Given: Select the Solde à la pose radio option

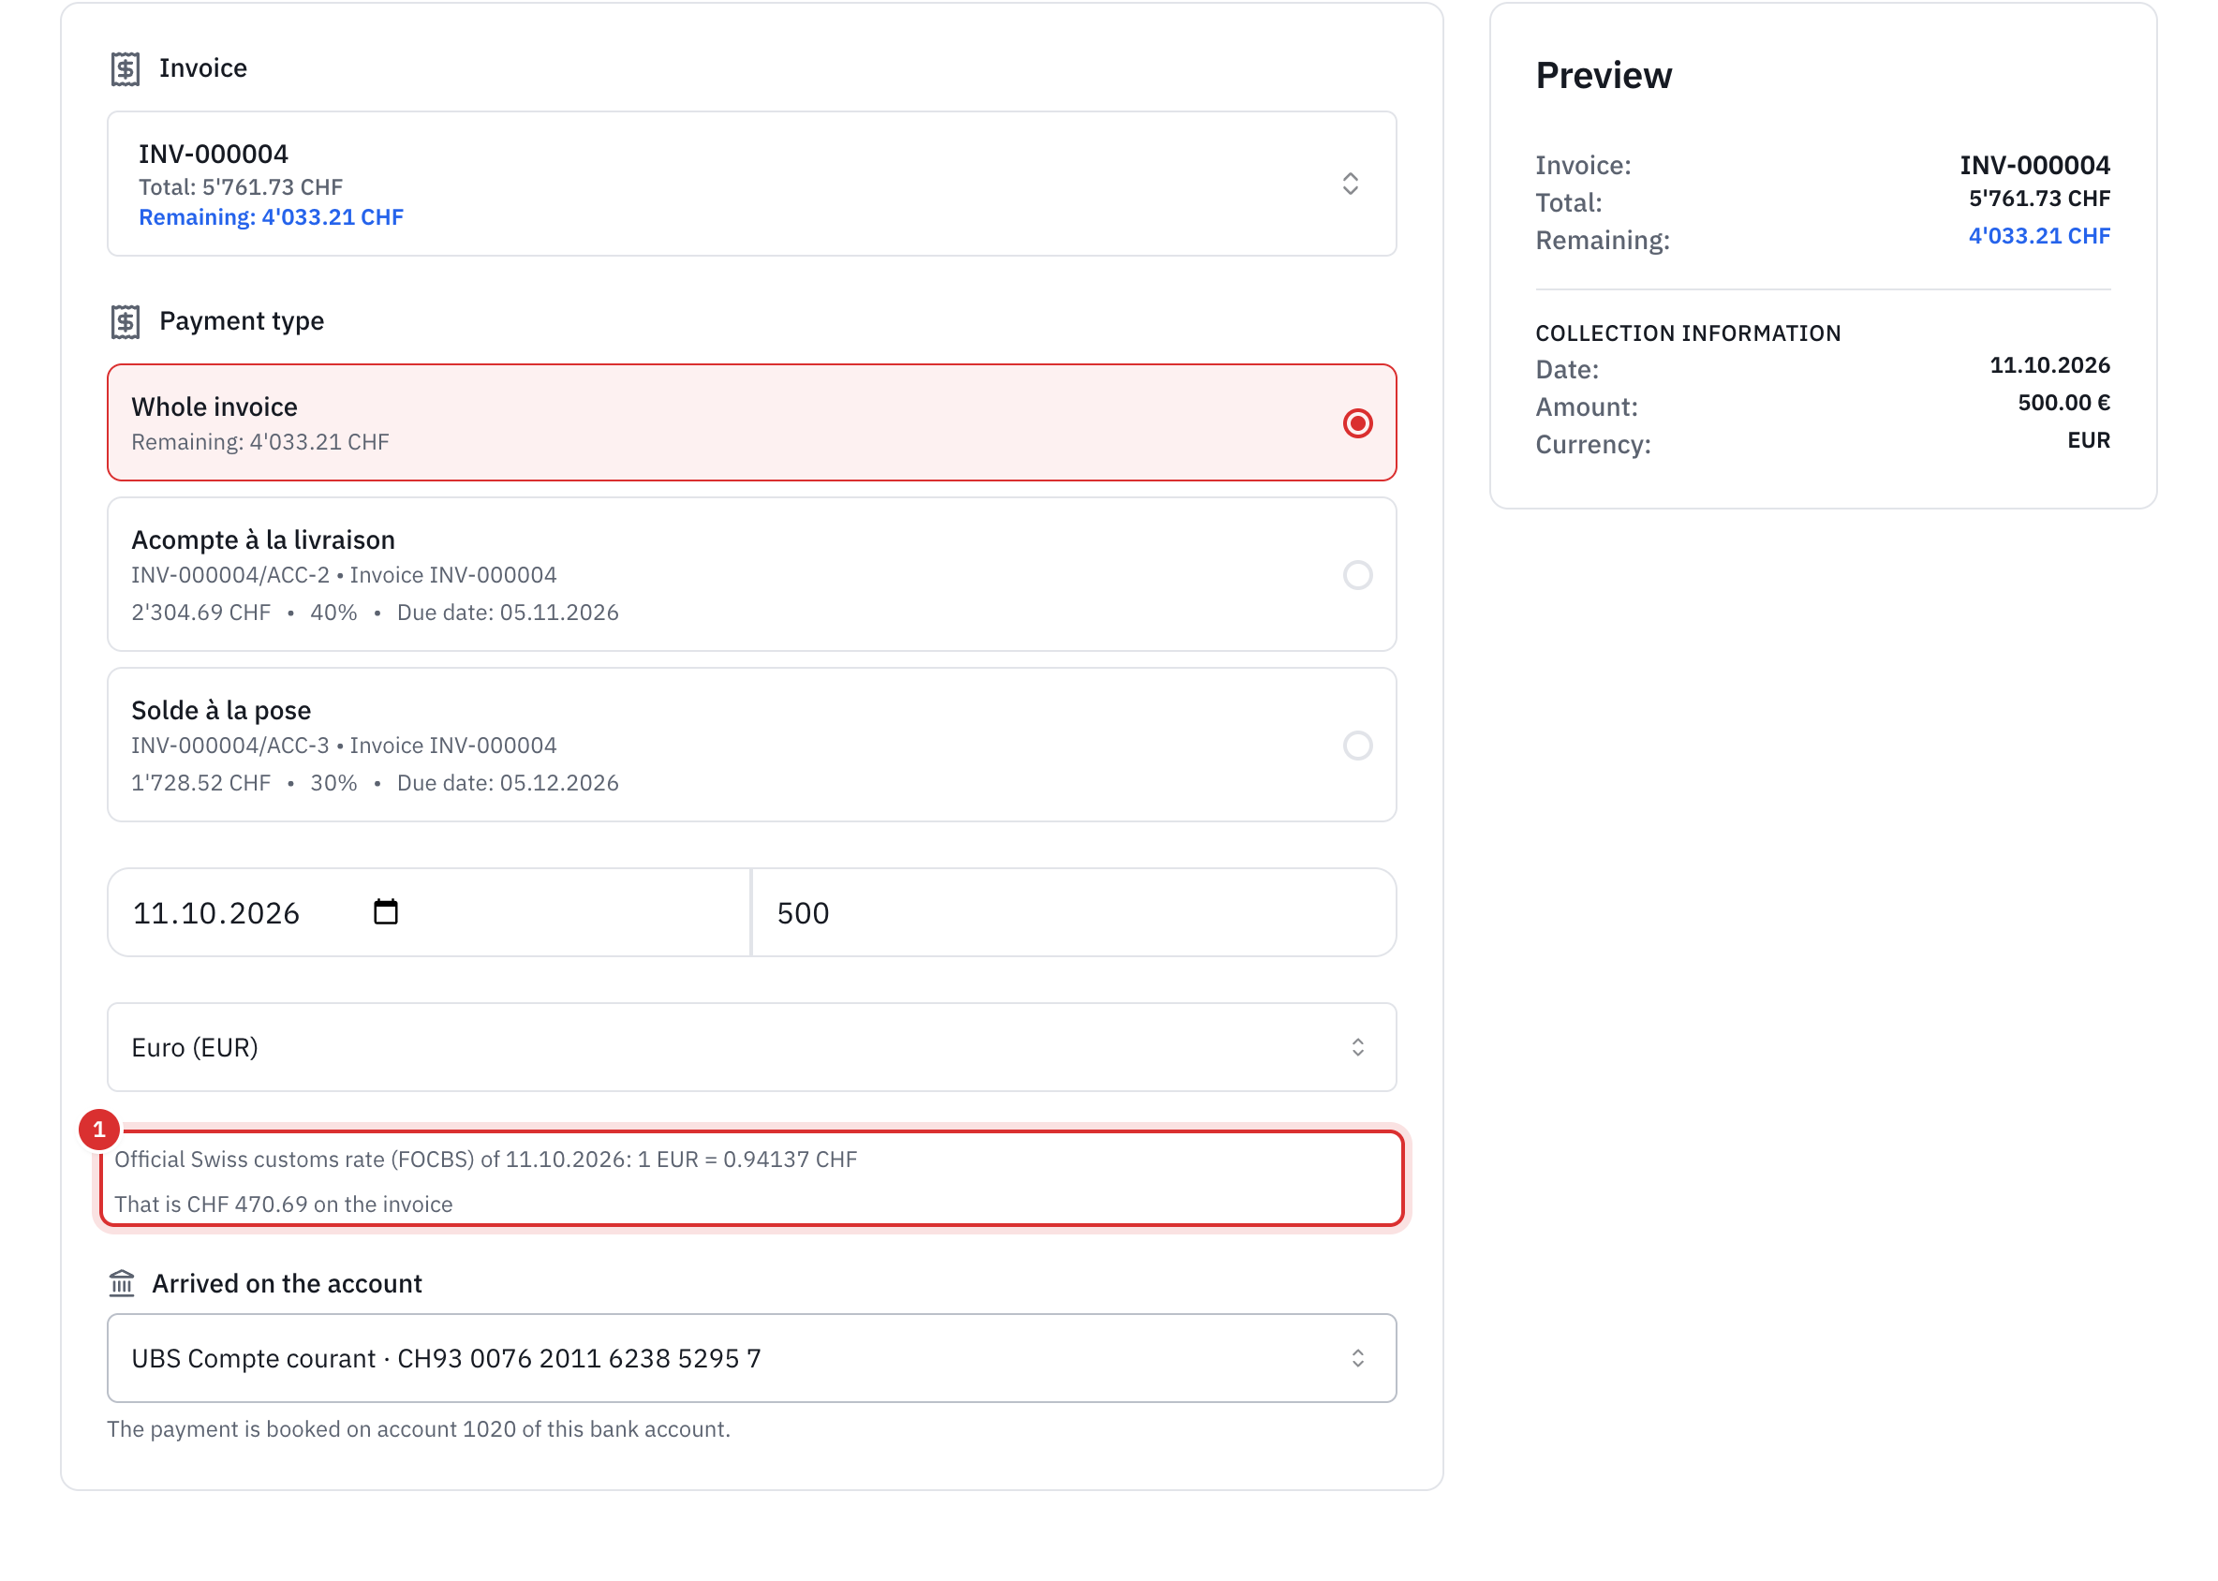Looking at the screenshot, I should coord(1357,746).
